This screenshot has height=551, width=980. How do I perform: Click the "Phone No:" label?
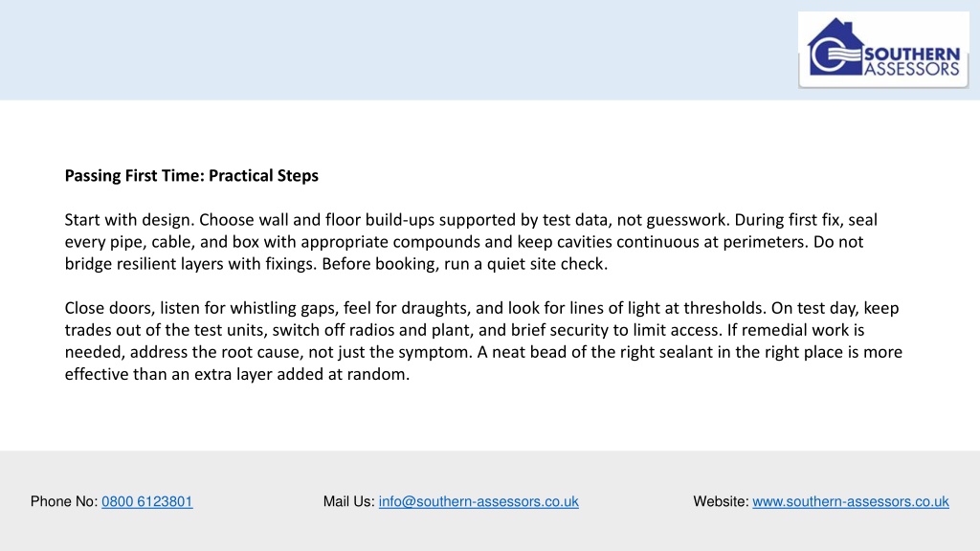coord(64,501)
